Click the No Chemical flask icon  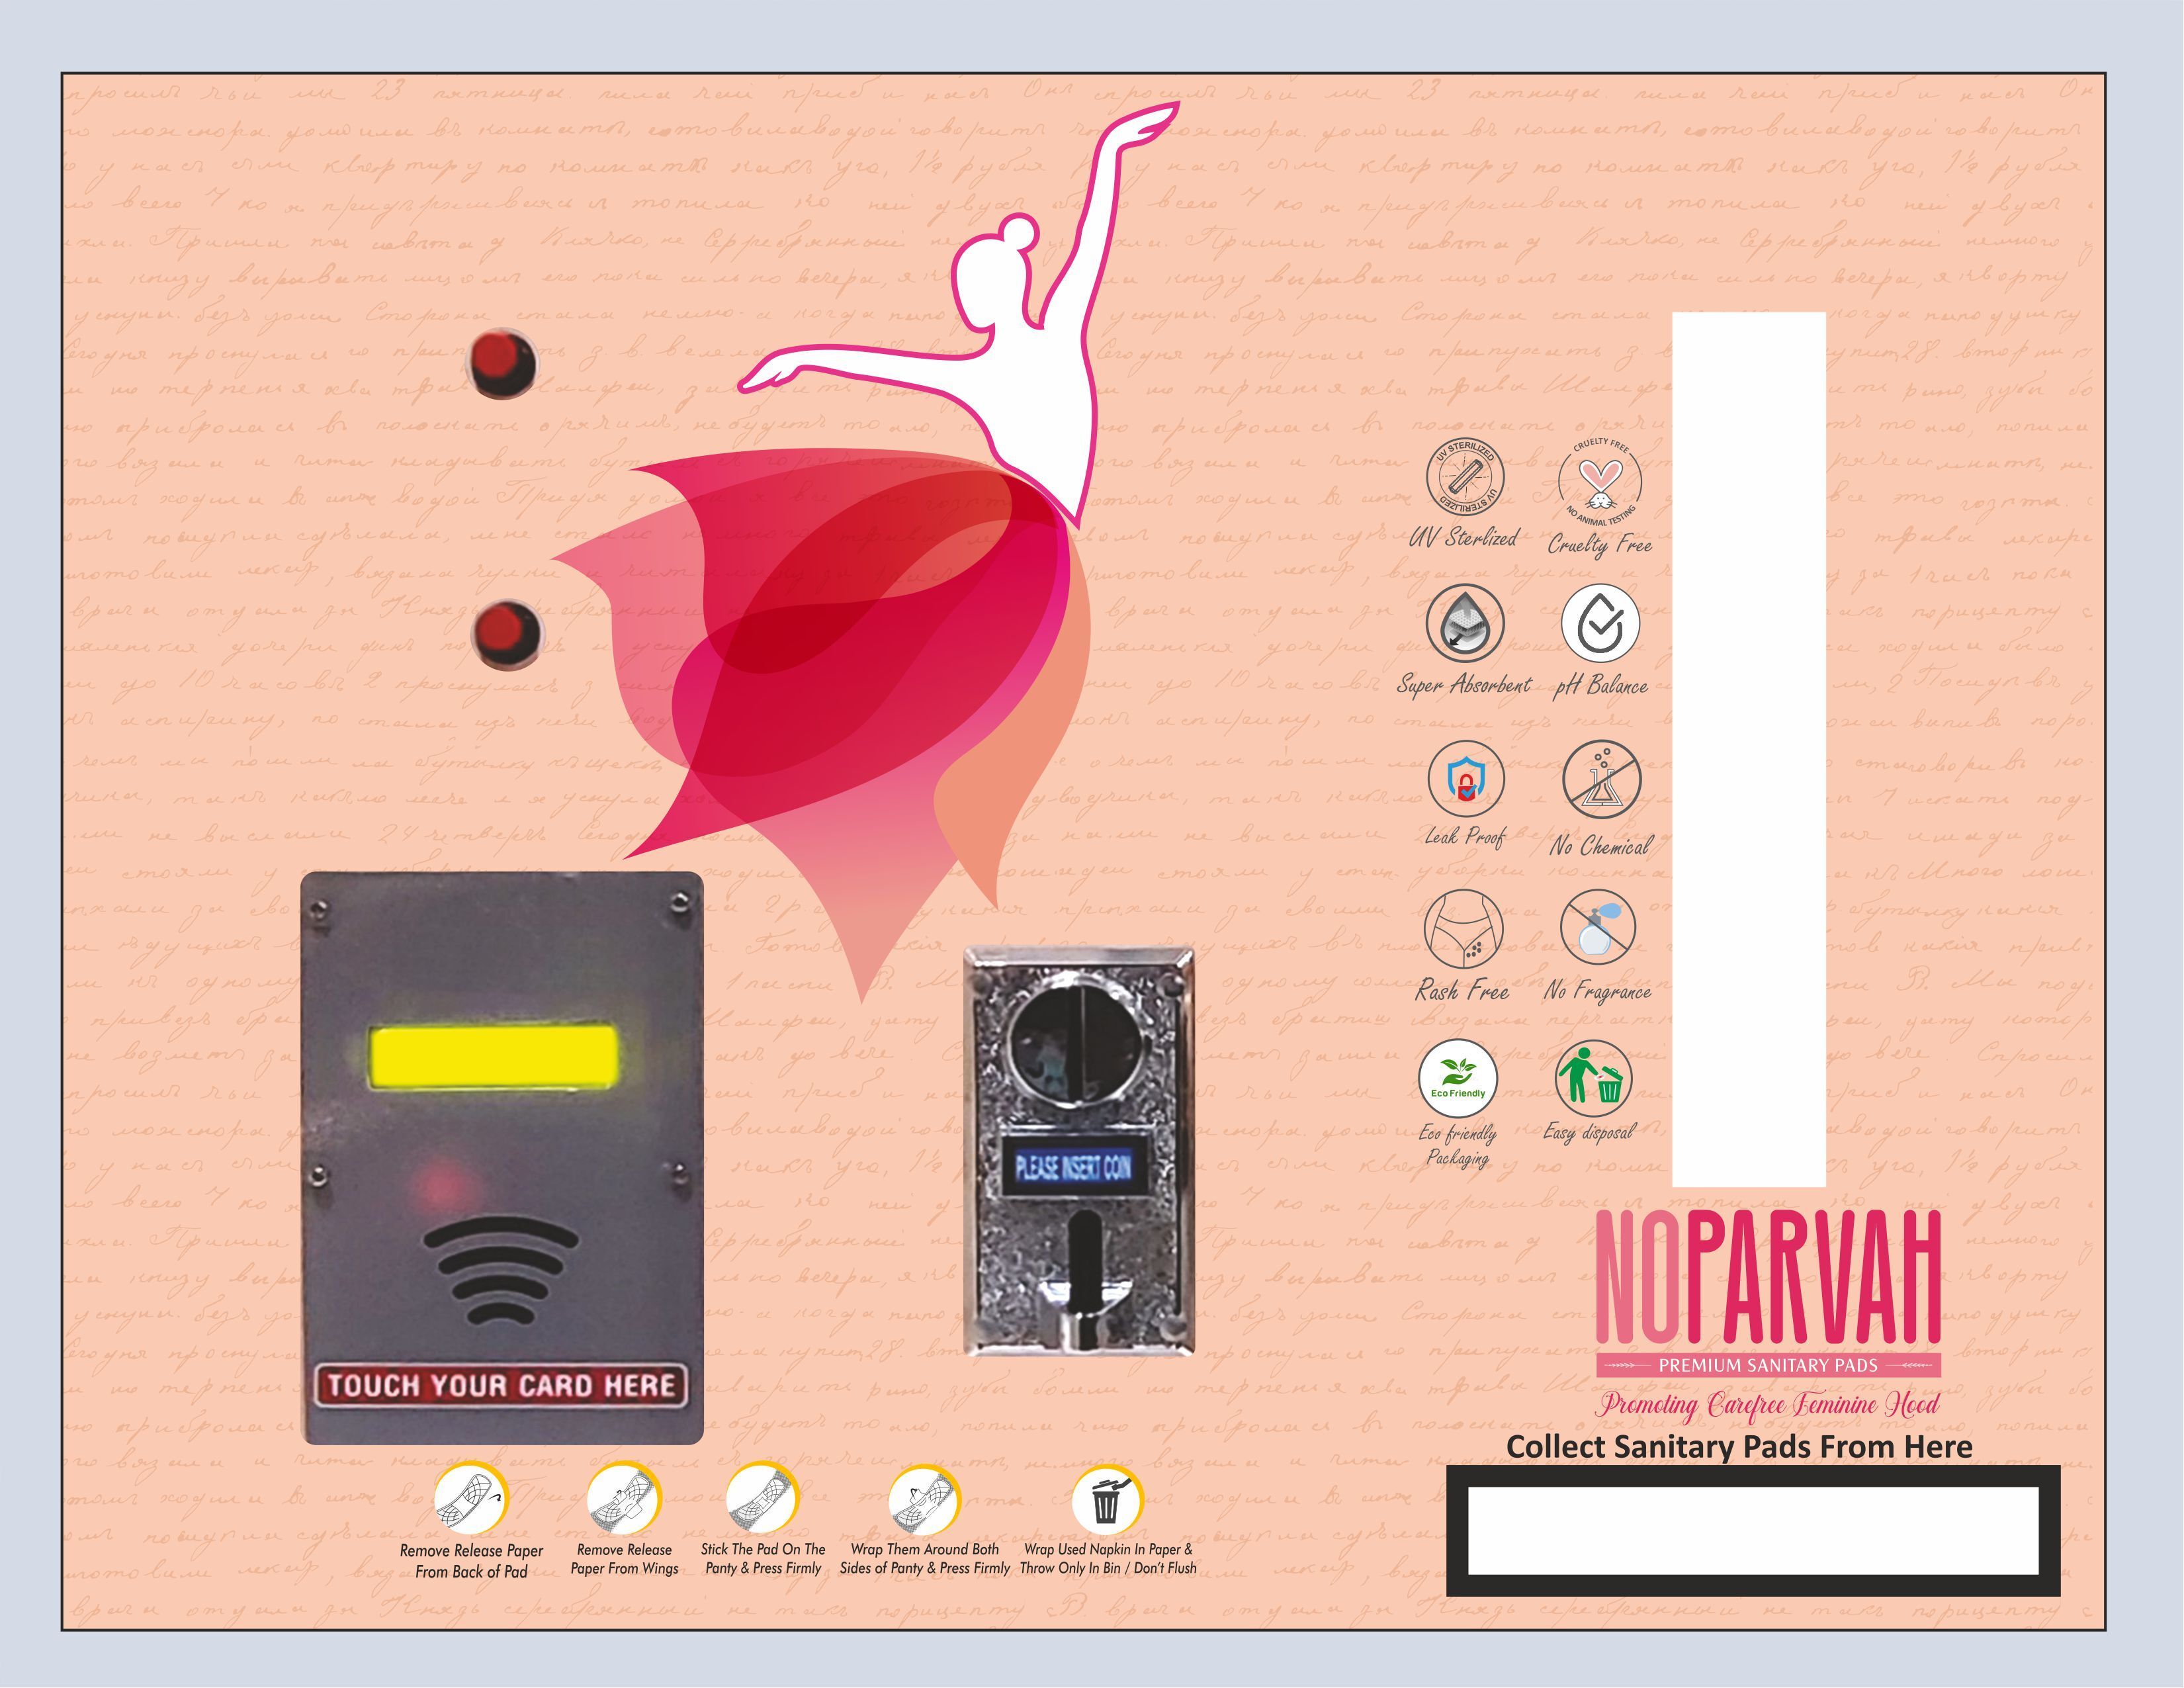1601,780
